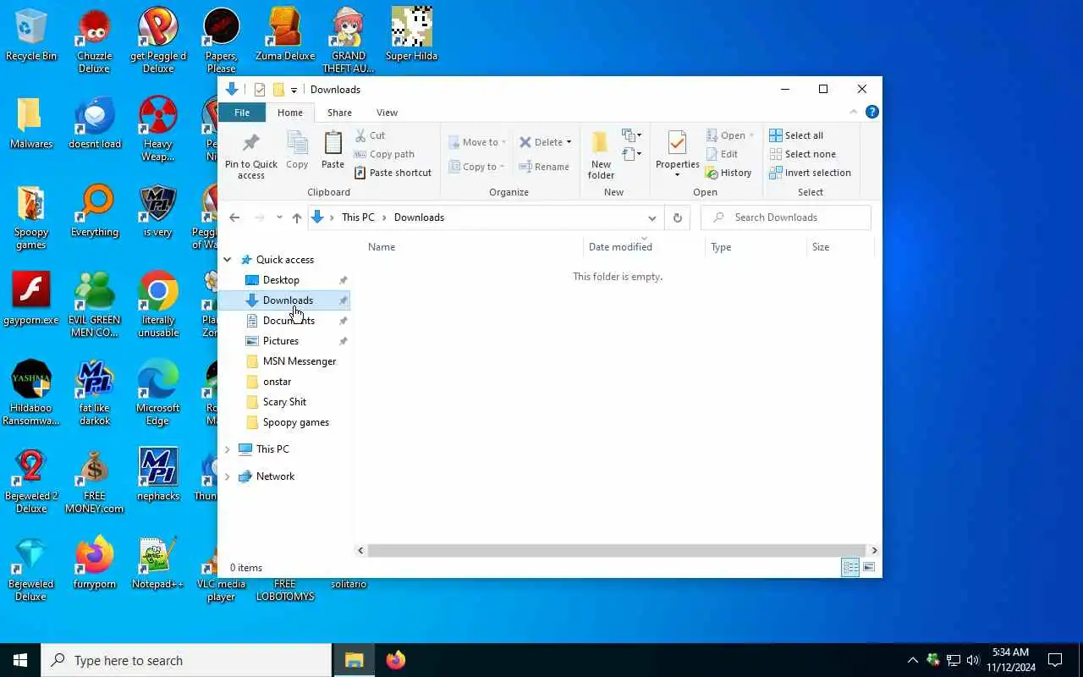
Task: Expand the Delete dropdown arrow
Action: (x=569, y=142)
